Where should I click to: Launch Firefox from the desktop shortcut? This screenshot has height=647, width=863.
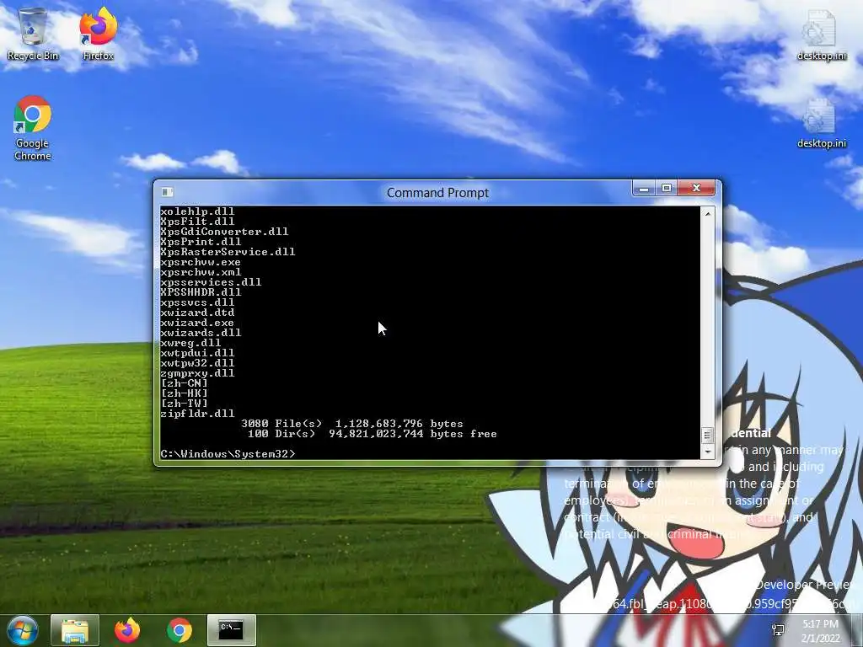pyautogui.click(x=98, y=34)
